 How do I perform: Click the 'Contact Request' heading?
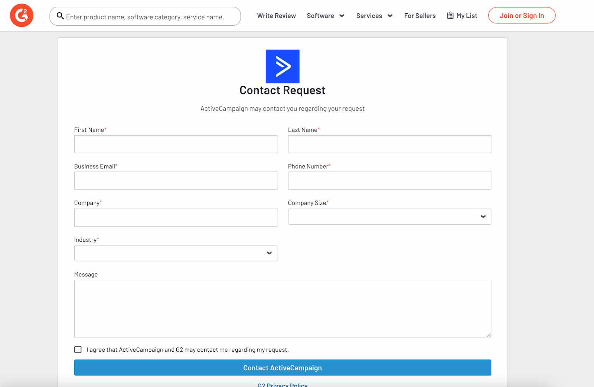pos(283,90)
